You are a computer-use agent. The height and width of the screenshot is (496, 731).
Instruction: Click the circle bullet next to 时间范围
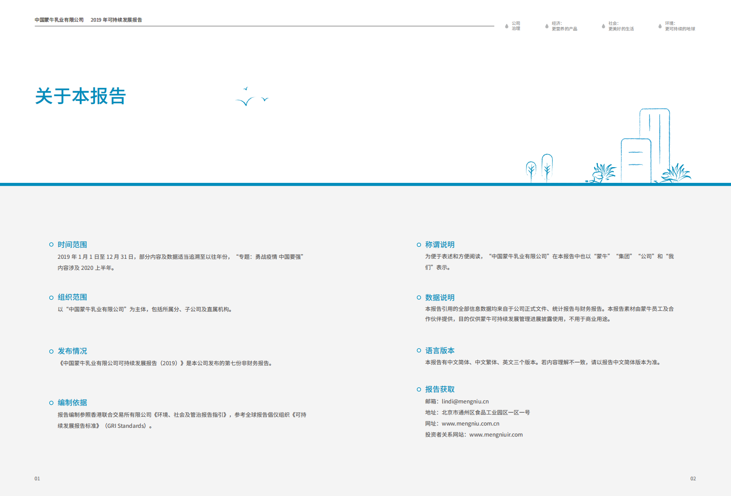51,245
